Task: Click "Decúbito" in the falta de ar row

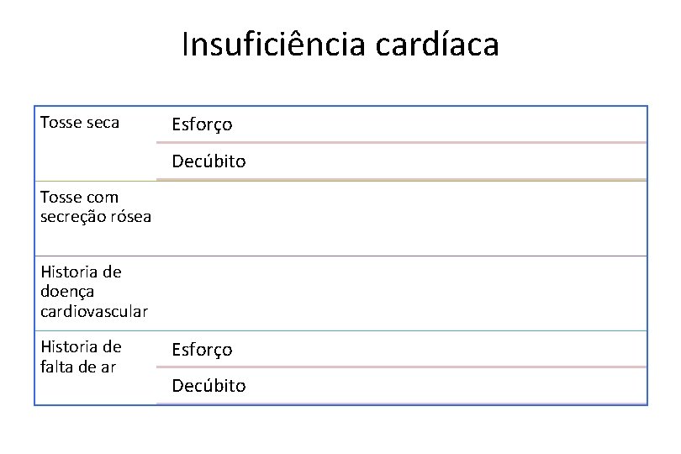Action: 209,386
